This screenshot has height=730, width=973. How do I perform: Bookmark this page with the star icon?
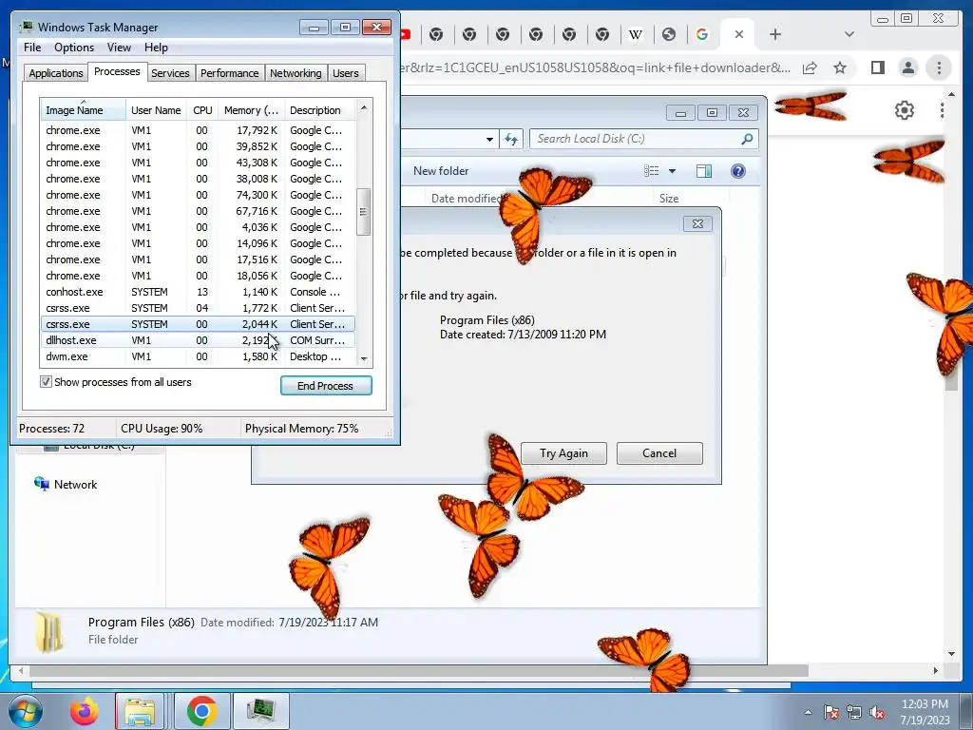coord(840,67)
